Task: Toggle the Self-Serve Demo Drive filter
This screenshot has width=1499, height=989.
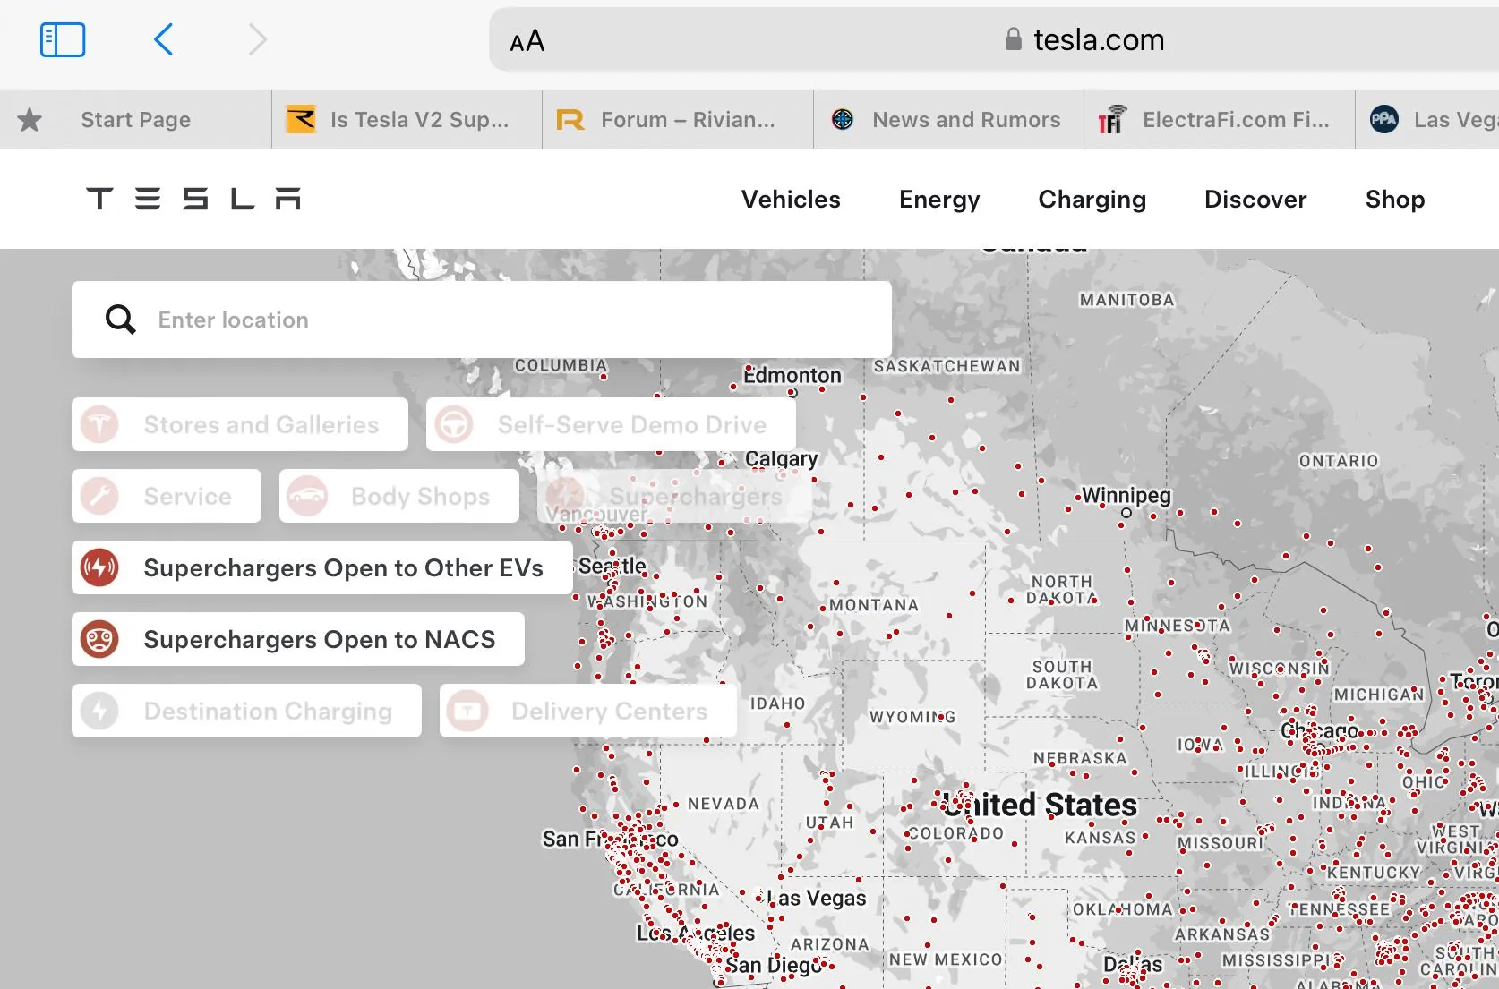Action: (x=611, y=424)
